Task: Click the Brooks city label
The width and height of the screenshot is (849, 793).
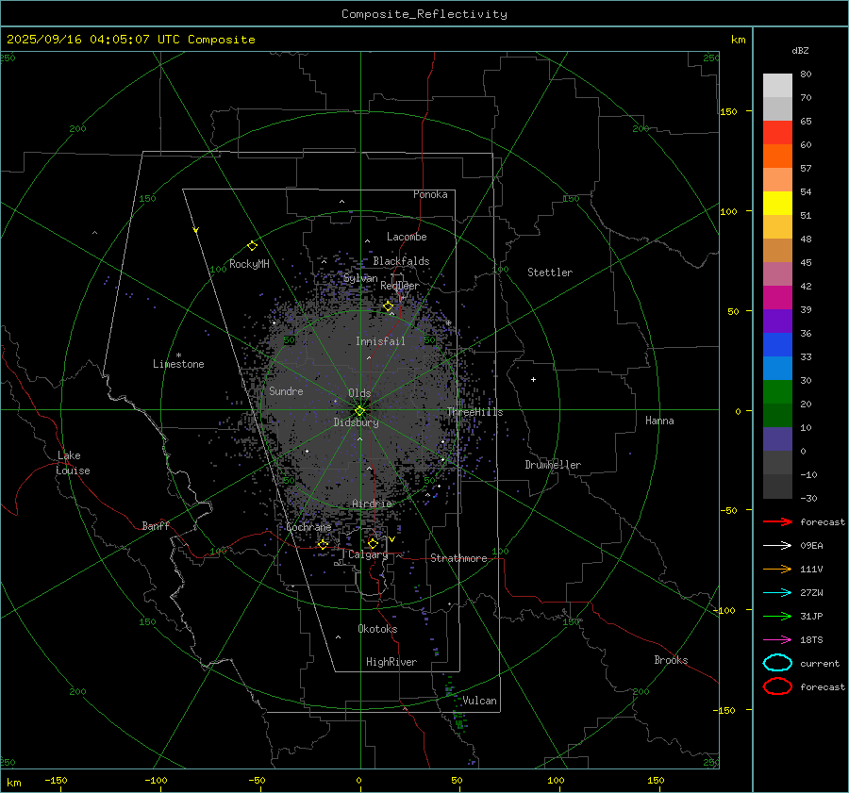Action: (x=671, y=660)
